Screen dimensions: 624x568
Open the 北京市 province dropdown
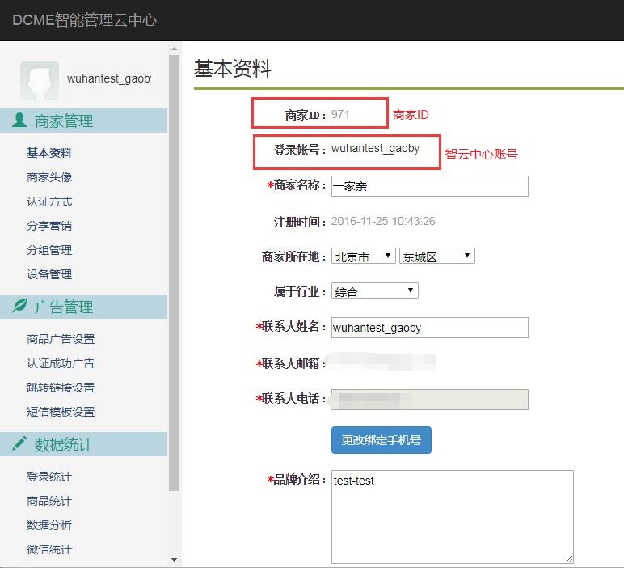coord(363,256)
